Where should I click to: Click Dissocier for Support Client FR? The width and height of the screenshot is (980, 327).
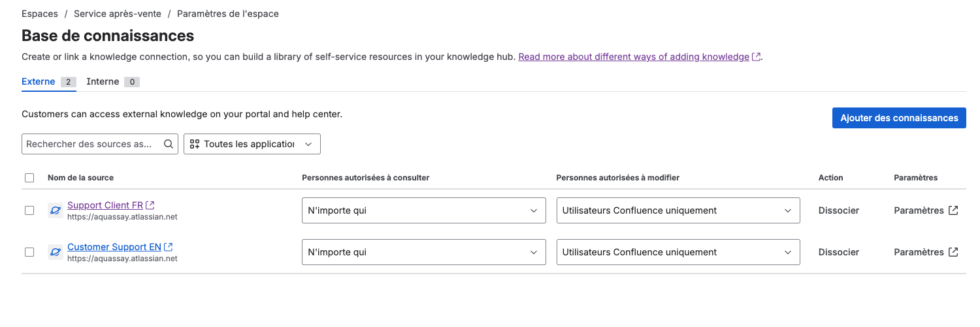coord(839,210)
